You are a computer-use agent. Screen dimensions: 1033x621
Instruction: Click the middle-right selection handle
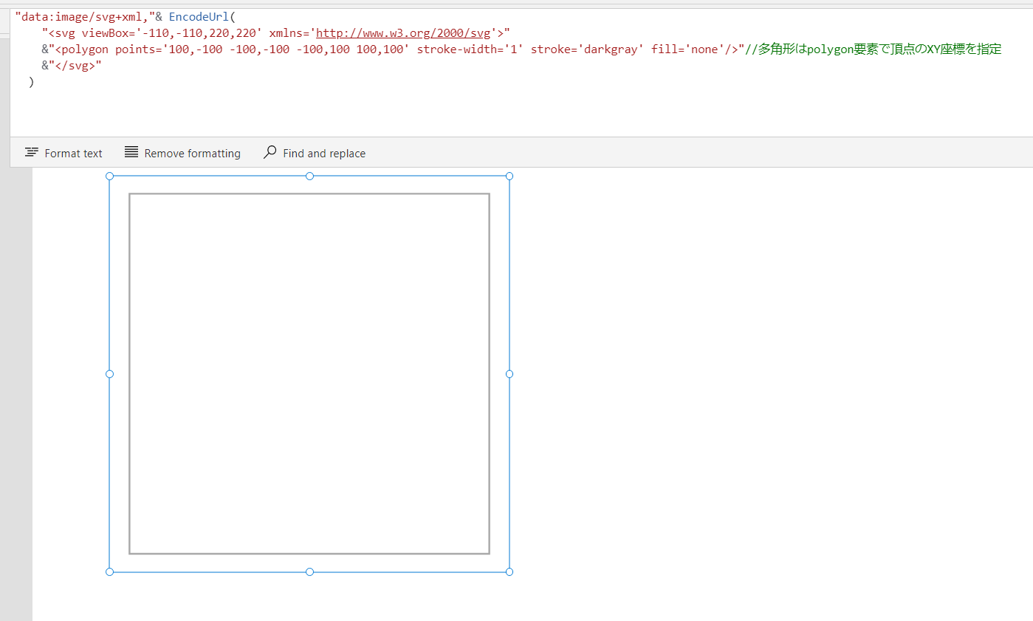[x=509, y=374]
